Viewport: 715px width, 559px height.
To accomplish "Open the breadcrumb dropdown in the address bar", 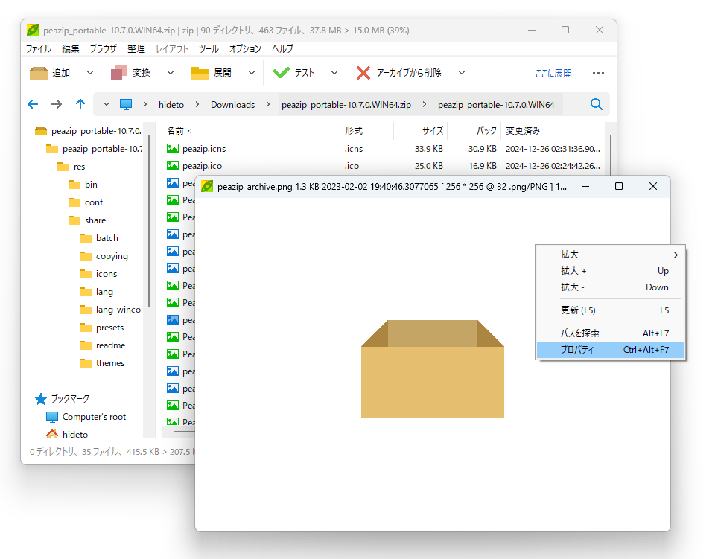I will [x=106, y=104].
